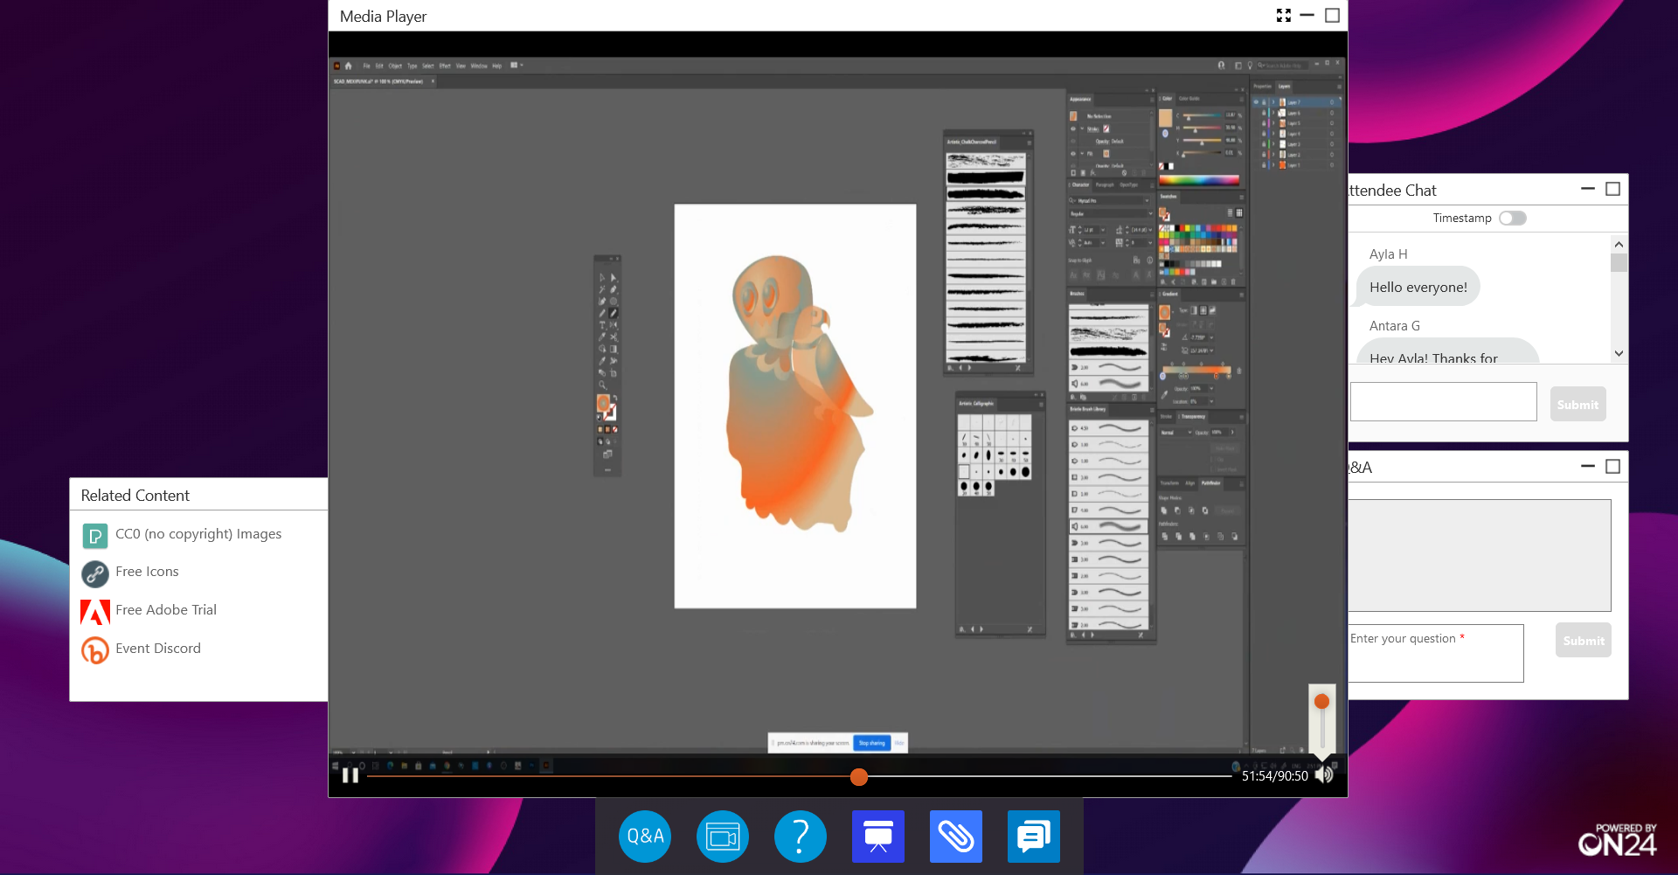Click the chat scrollbar down arrow
This screenshot has width=1678, height=875.
(1619, 353)
